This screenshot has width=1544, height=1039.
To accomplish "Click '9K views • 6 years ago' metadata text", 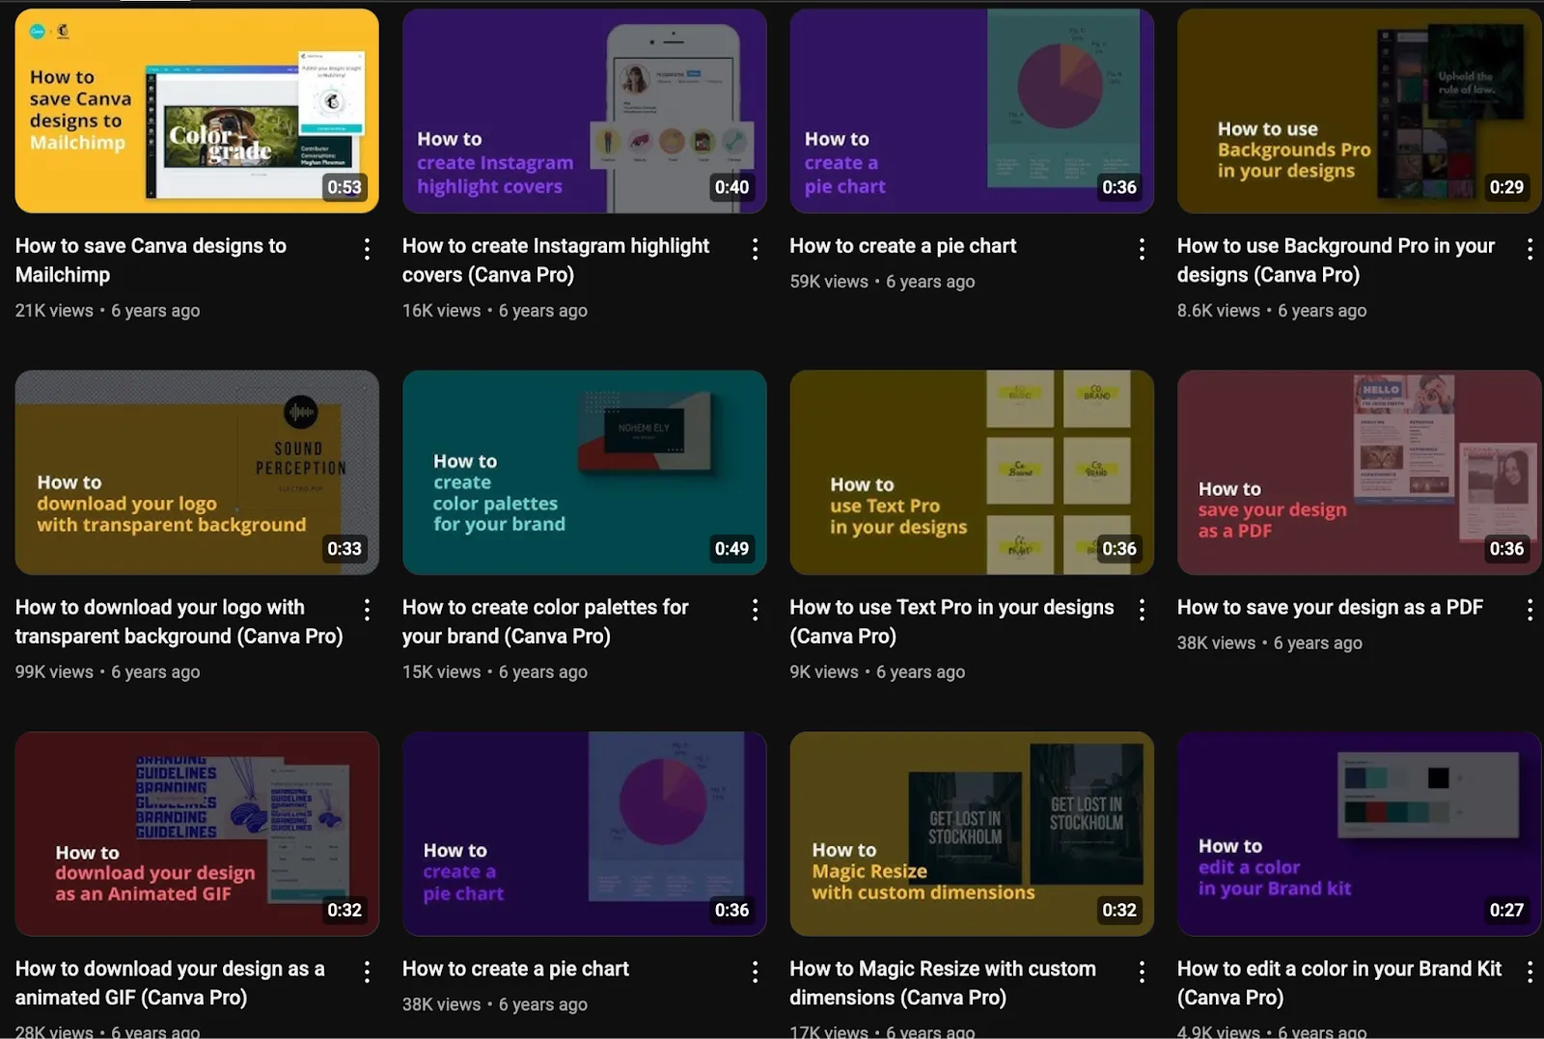I will coord(877,671).
